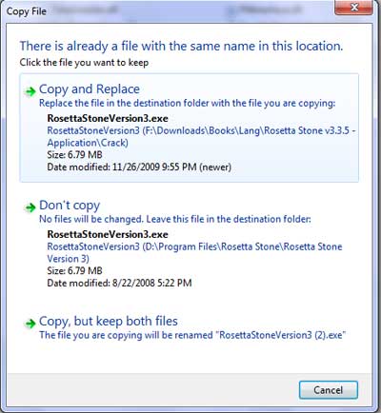Viewport: 381px width, 413px height.
Task: Click the 'Copy File' window title
Action: coord(27,11)
